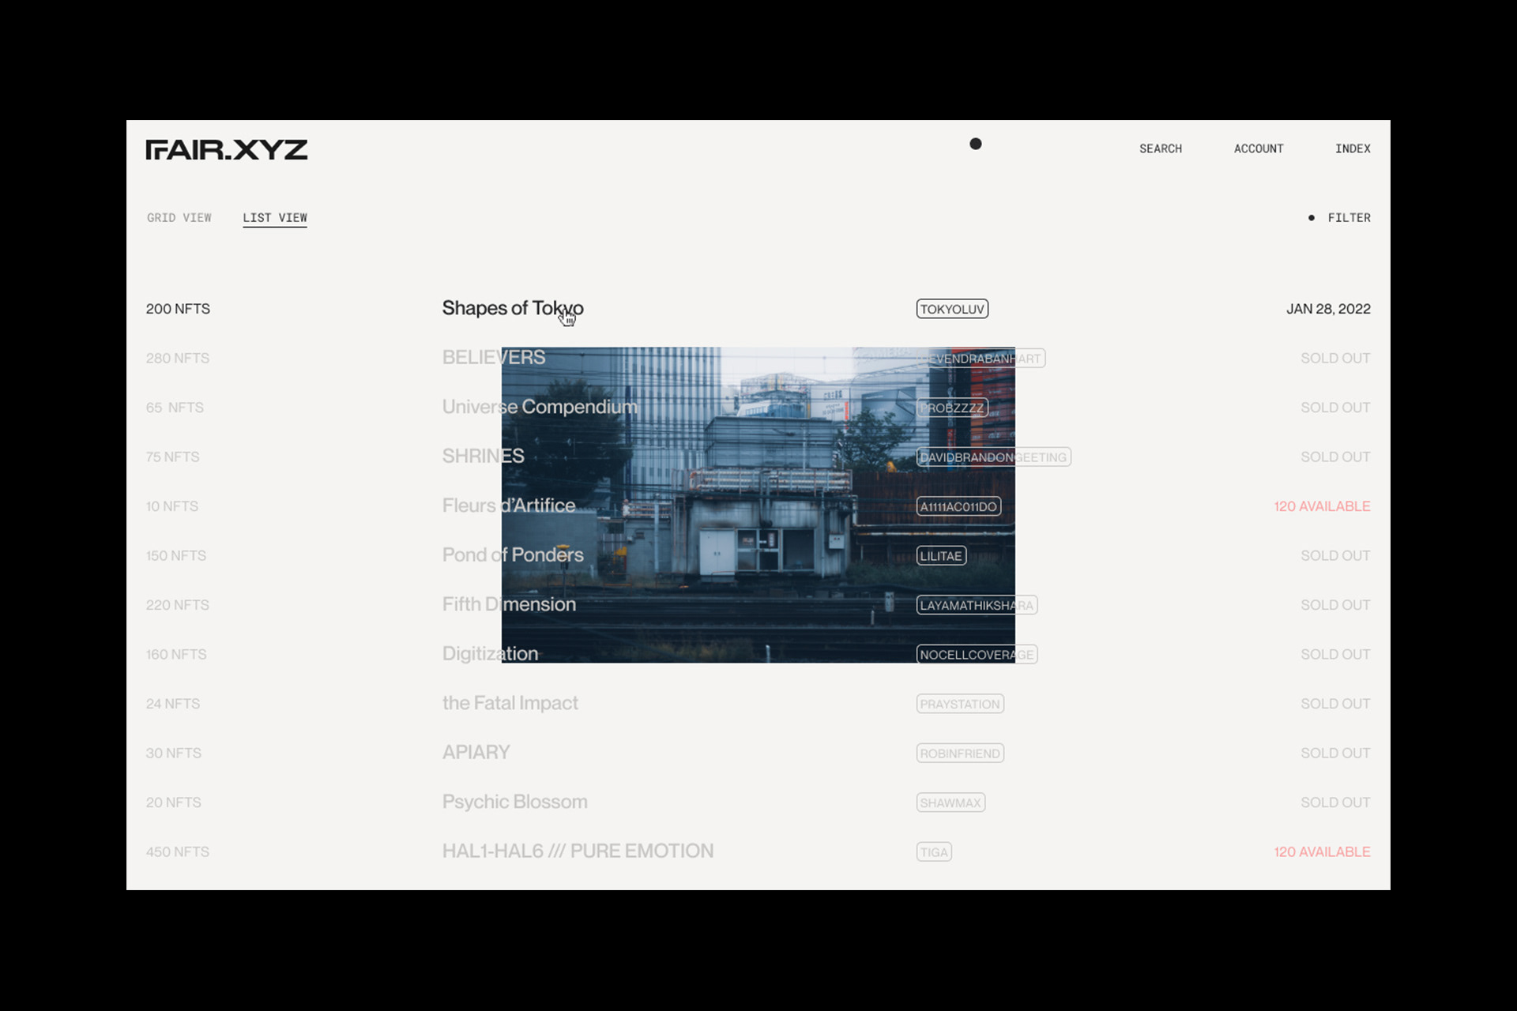Select the LIST VIEW tab
Screen dimensions: 1517x1011
[275, 218]
